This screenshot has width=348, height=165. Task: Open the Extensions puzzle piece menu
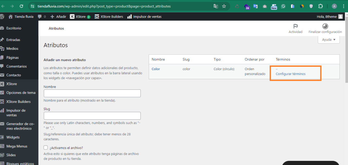click(x=321, y=6)
